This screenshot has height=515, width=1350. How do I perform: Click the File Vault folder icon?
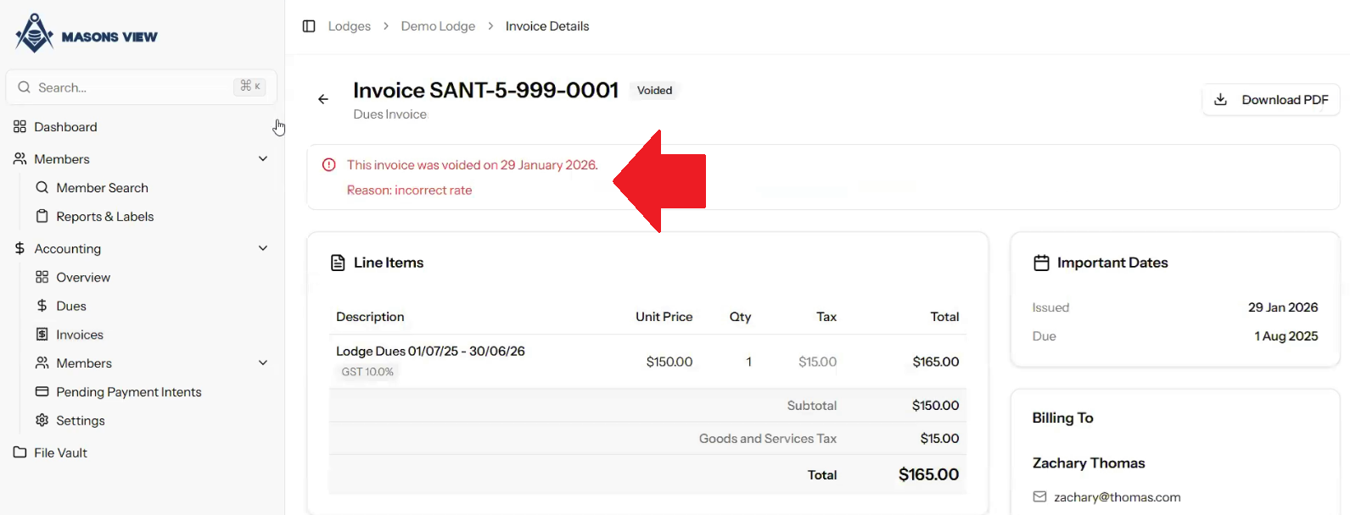(20, 452)
